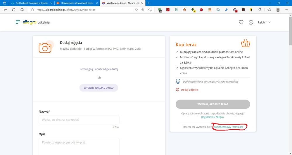Image resolution: width=292 pixels, height=155 pixels.
Task: Click the lightbulb icon near Dodaj wyróżnienie
Action: pos(178,81)
